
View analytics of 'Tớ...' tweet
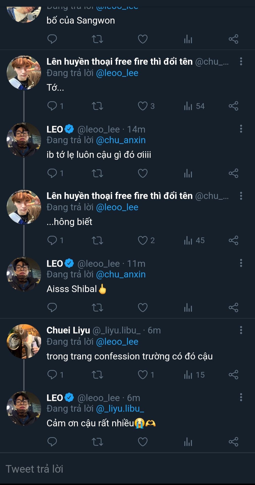188,106
